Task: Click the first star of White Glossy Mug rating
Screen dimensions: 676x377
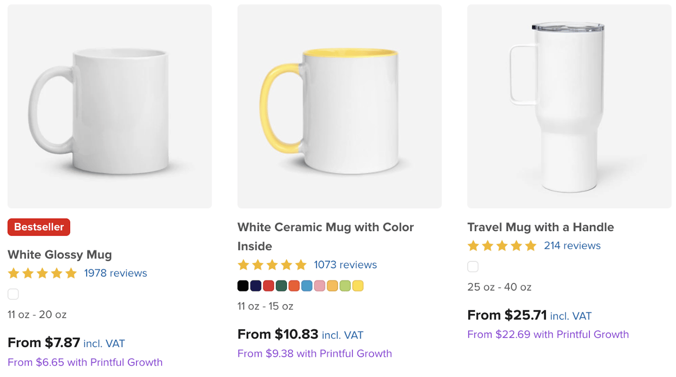Action: pos(12,273)
